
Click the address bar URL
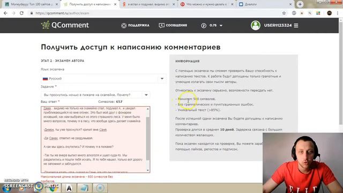(62, 13)
